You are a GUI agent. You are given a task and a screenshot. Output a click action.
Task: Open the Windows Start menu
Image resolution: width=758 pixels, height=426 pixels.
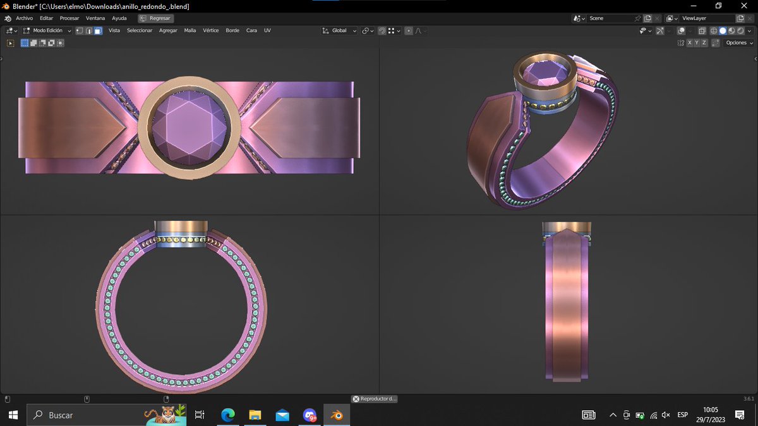tap(13, 415)
